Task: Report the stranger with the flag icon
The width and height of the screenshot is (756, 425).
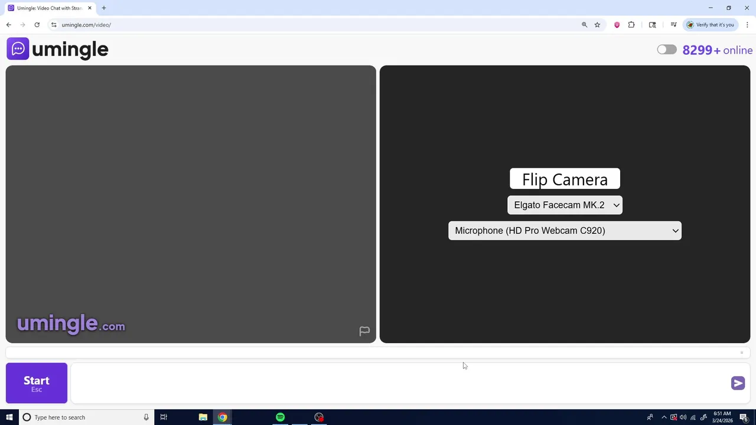Action: (364, 331)
